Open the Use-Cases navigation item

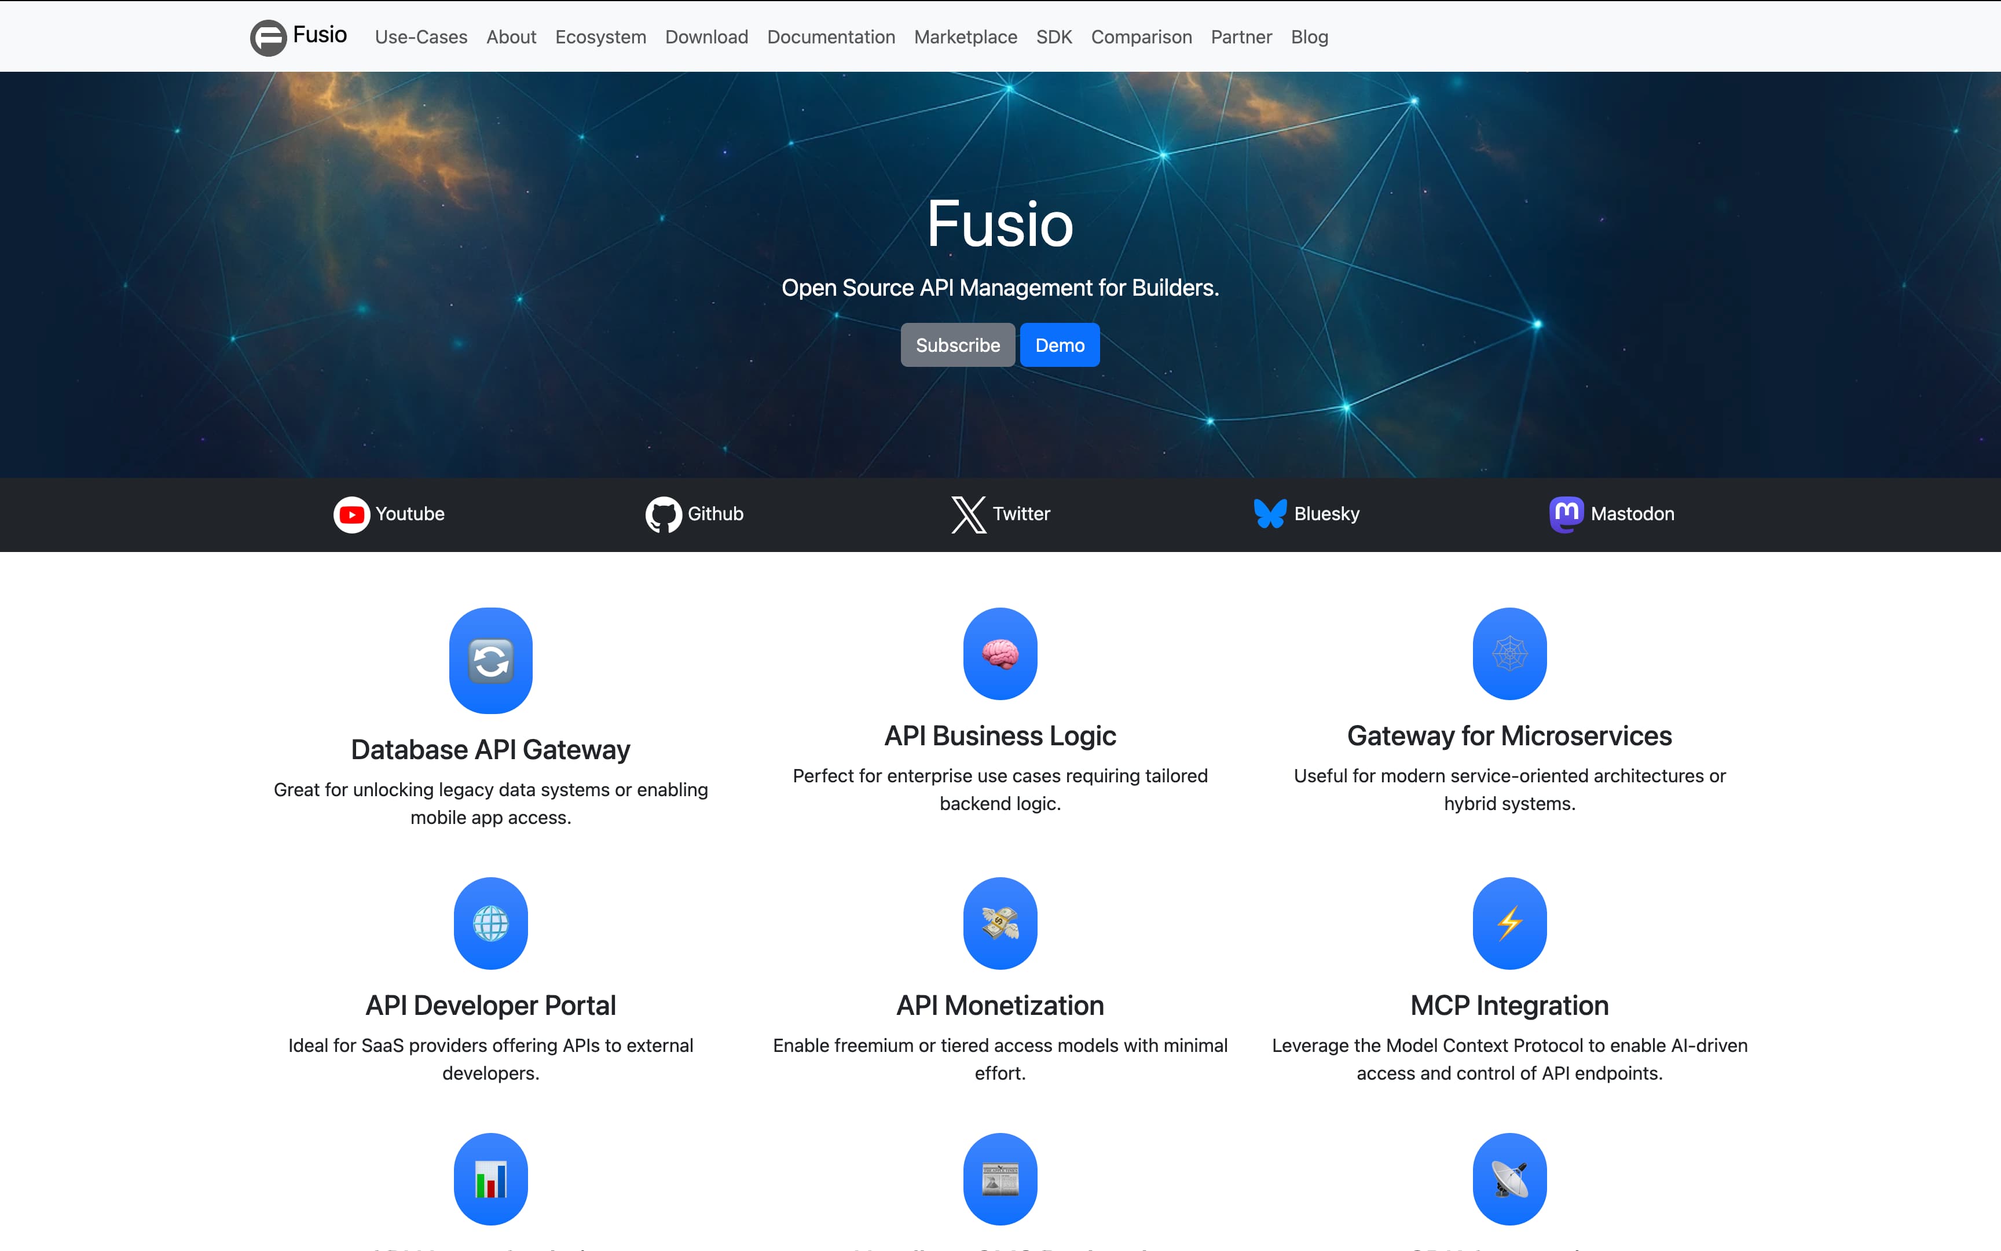point(420,36)
